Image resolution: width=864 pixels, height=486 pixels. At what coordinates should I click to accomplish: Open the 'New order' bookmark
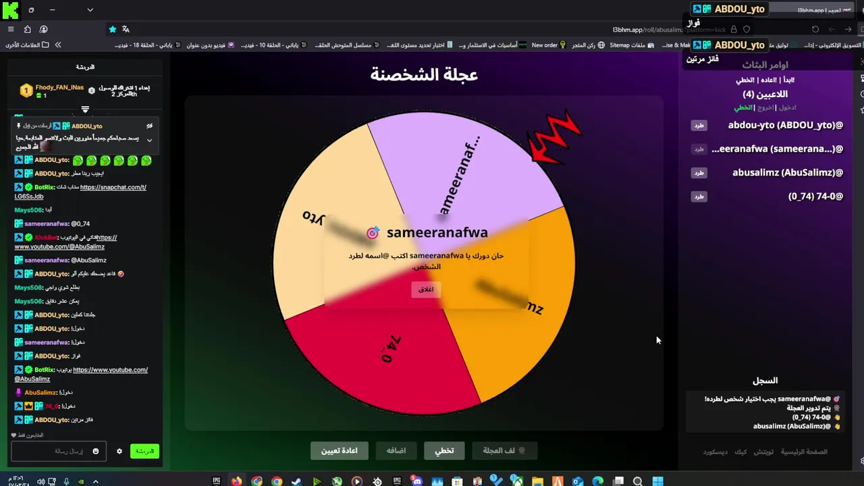[549, 45]
